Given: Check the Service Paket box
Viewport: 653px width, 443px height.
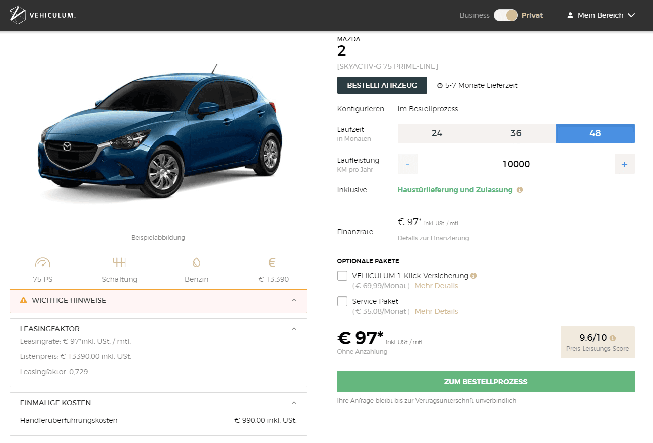Looking at the screenshot, I should (x=342, y=301).
